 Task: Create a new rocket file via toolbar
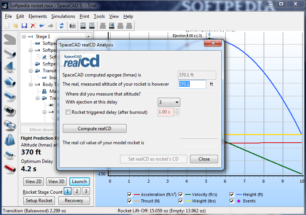7,26
